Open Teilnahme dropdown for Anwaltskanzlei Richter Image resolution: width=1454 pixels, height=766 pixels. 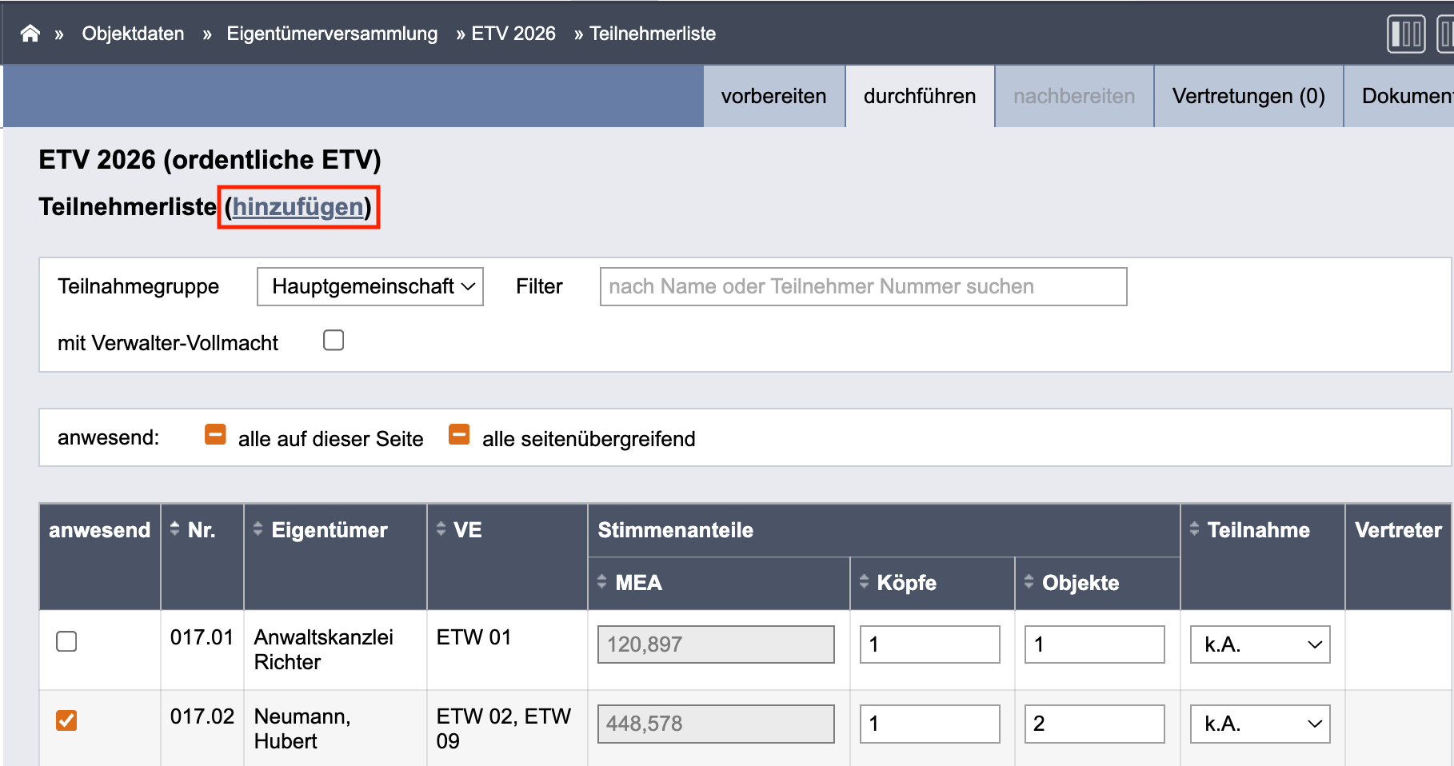pos(1260,644)
